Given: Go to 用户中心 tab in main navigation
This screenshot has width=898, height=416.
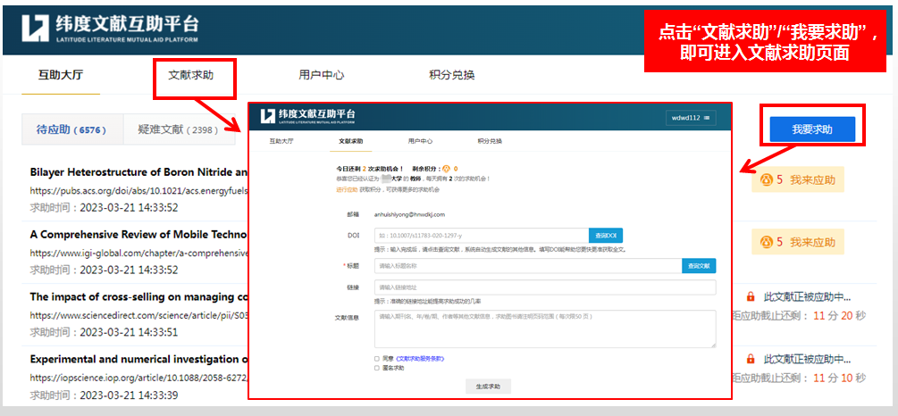Looking at the screenshot, I should coord(322,75).
